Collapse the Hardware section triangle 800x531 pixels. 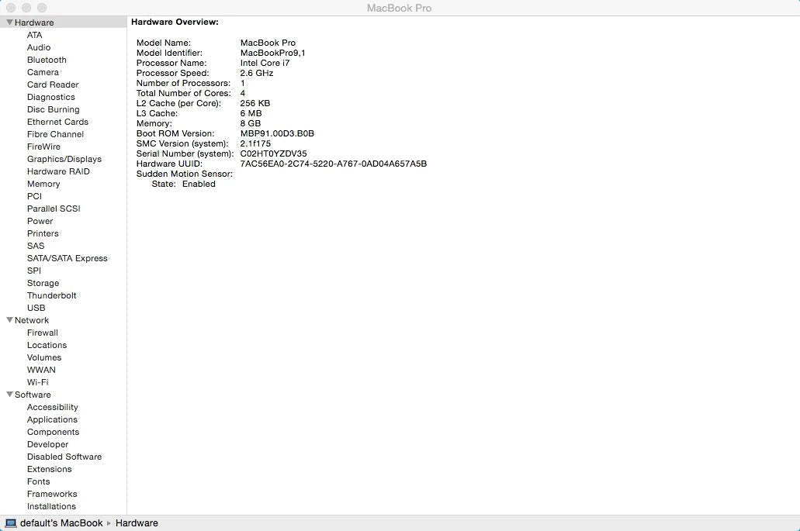coord(10,22)
